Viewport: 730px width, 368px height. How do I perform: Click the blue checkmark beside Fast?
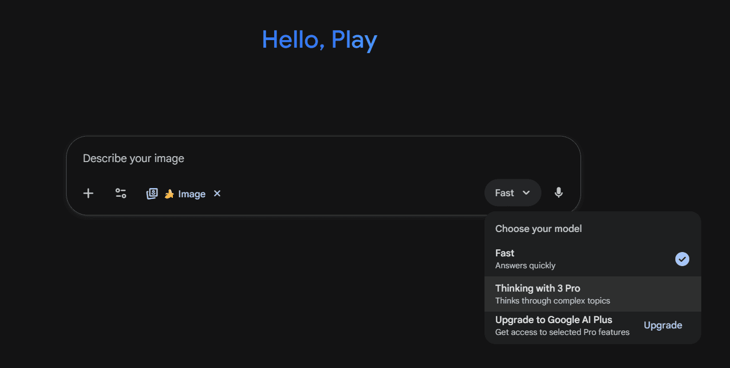(x=682, y=259)
